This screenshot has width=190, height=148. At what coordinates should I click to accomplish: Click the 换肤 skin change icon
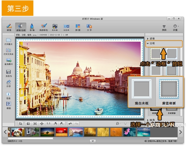pyautogui.click(x=164, y=28)
